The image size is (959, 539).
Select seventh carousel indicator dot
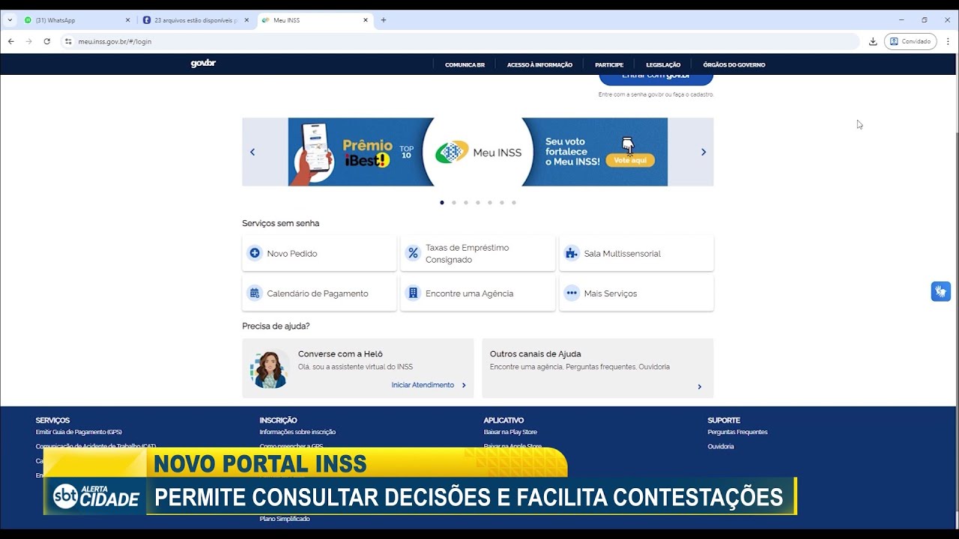[514, 202]
